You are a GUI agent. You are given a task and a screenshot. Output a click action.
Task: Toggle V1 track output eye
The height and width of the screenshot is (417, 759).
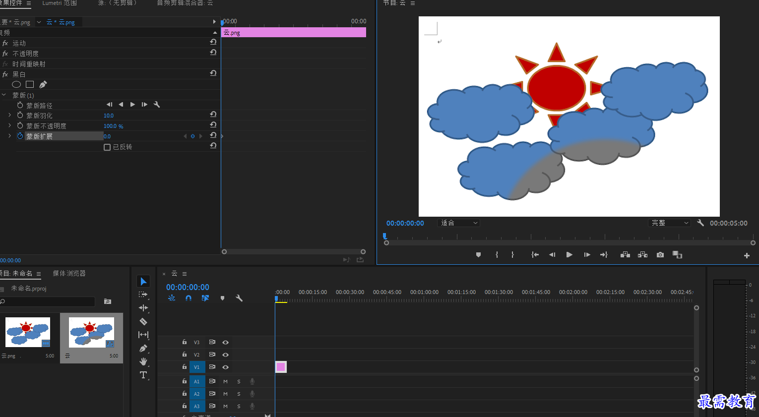coord(225,367)
